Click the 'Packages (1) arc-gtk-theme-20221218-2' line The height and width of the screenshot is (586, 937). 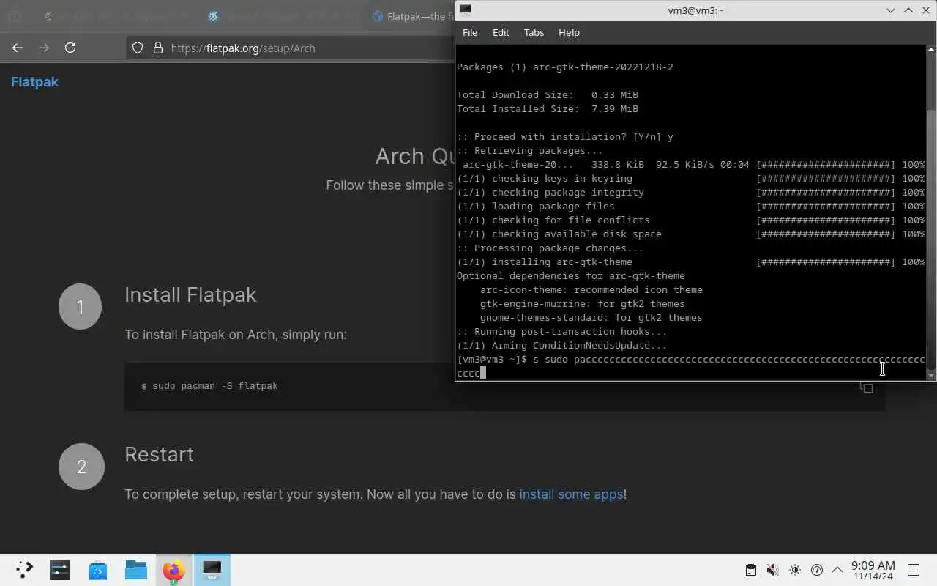(x=565, y=67)
